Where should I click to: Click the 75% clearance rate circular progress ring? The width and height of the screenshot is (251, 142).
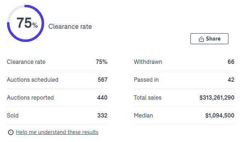26,23
